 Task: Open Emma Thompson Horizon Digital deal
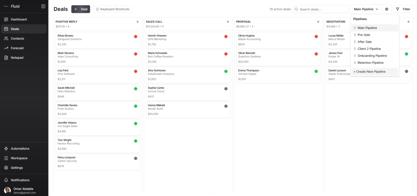(x=279, y=75)
